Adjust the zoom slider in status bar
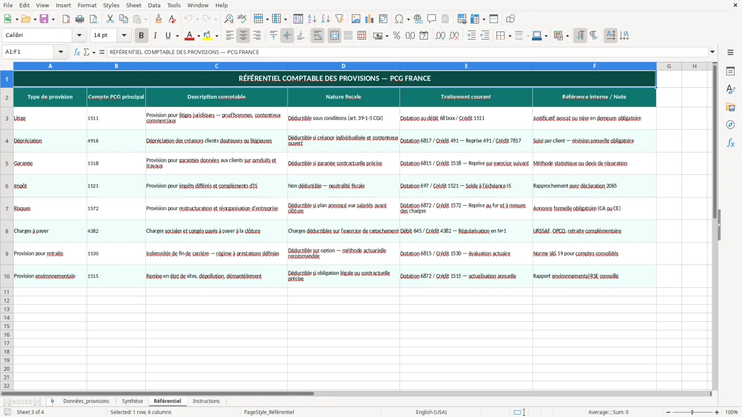 click(x=693, y=412)
